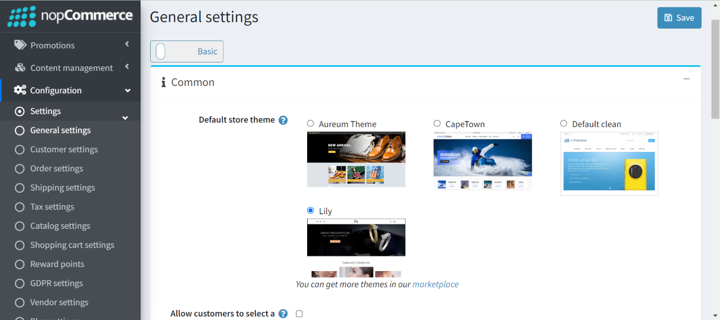Open Customer settings in sidebar

tap(64, 150)
